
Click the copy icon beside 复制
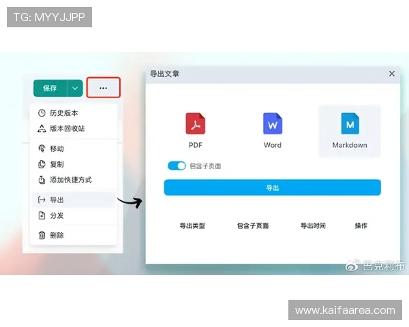click(x=42, y=164)
